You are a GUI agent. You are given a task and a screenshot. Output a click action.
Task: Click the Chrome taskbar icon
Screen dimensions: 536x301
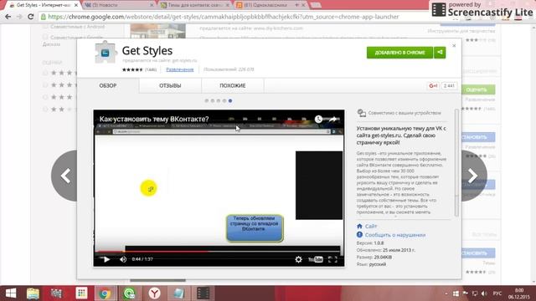pos(105,293)
